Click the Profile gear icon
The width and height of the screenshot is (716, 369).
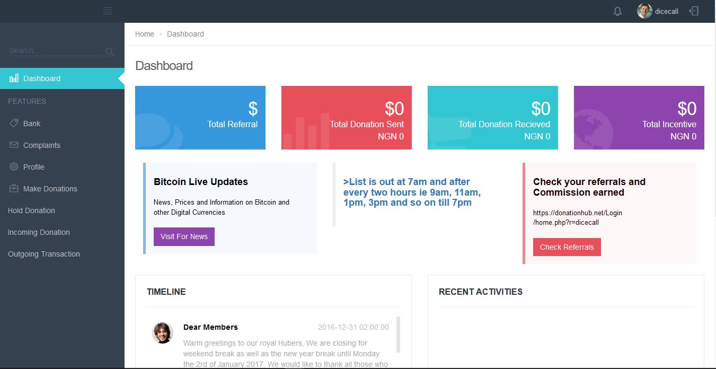click(14, 166)
